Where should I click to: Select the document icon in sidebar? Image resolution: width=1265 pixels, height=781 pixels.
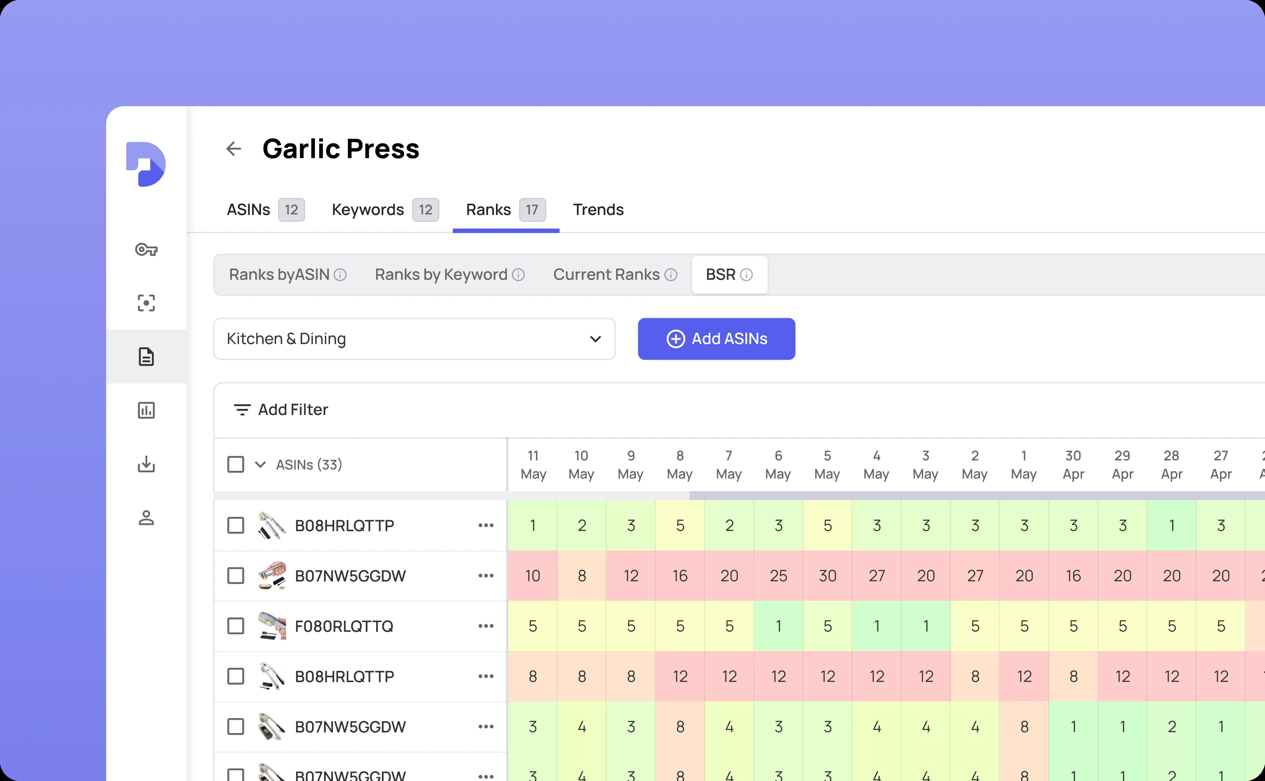pyautogui.click(x=146, y=357)
